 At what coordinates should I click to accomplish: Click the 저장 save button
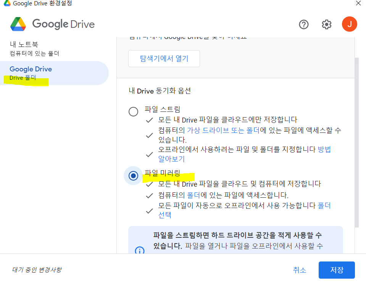[337, 270]
